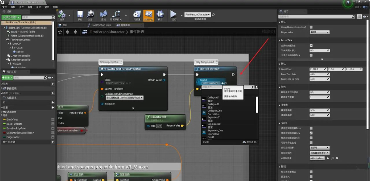Viewport: 370px width, 181px height.
Task: Open FirstPersonCharacter debug filter dropdown
Action: coord(198,15)
